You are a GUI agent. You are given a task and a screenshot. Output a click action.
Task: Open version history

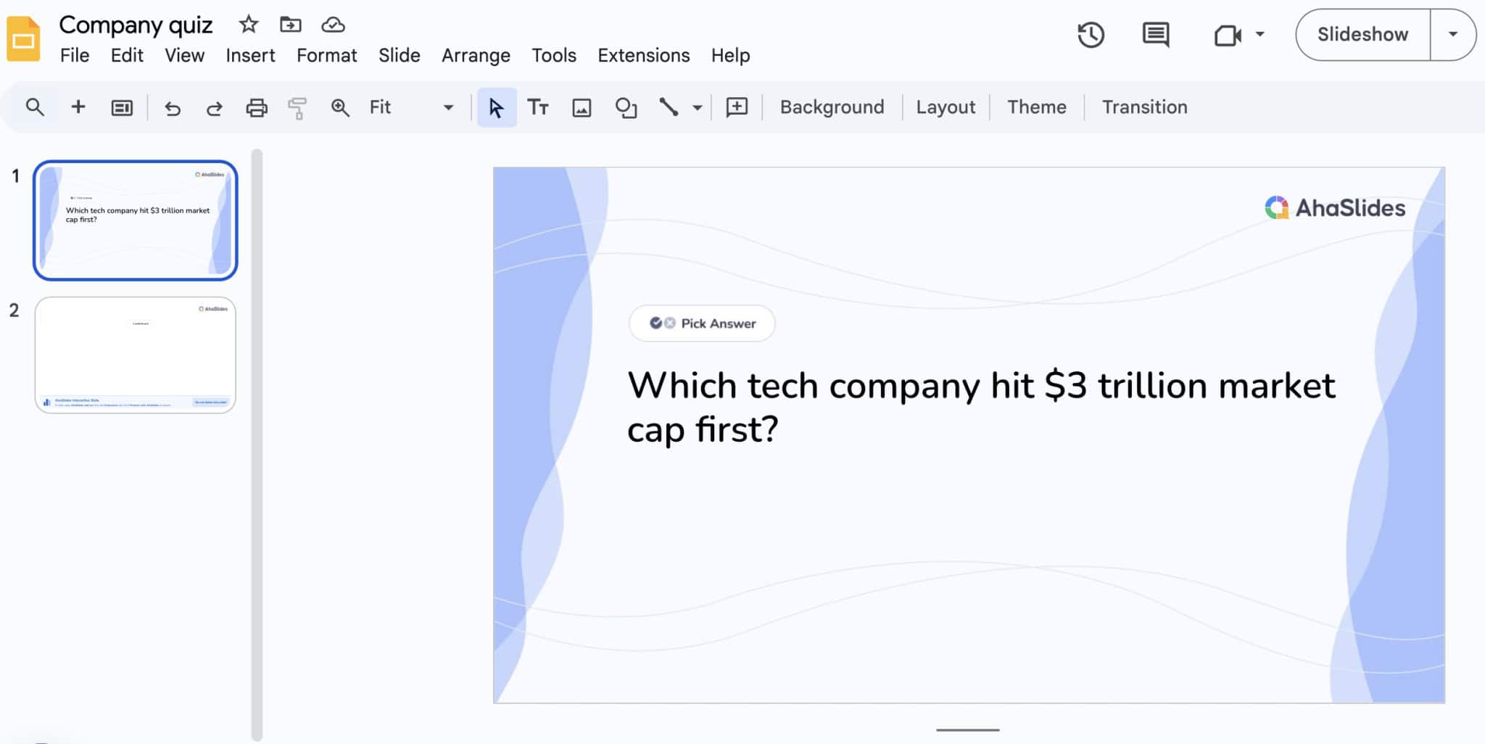tap(1091, 34)
